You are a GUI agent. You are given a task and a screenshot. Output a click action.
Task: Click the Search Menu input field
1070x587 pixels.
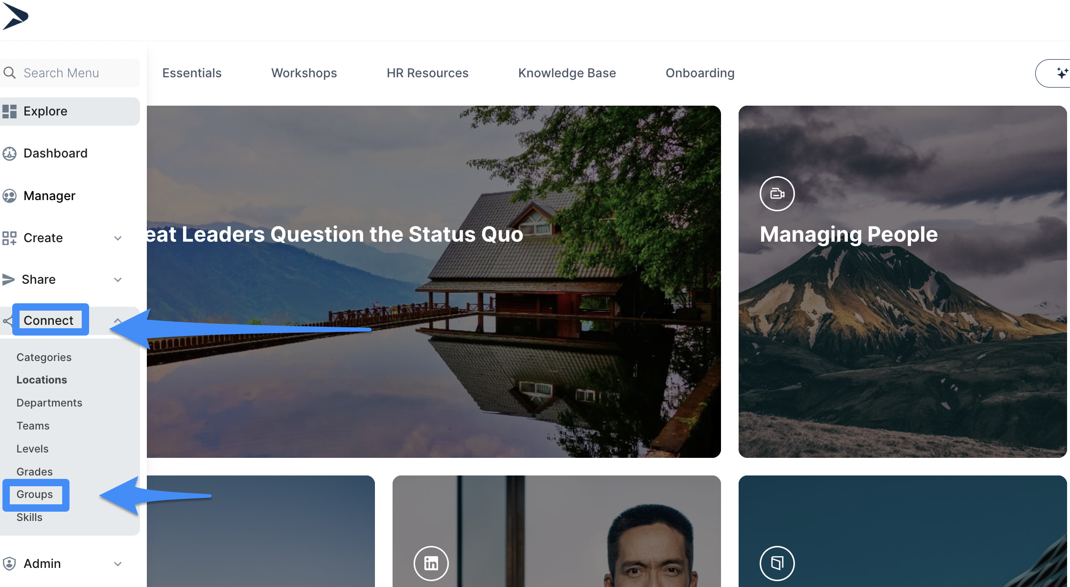click(x=70, y=73)
